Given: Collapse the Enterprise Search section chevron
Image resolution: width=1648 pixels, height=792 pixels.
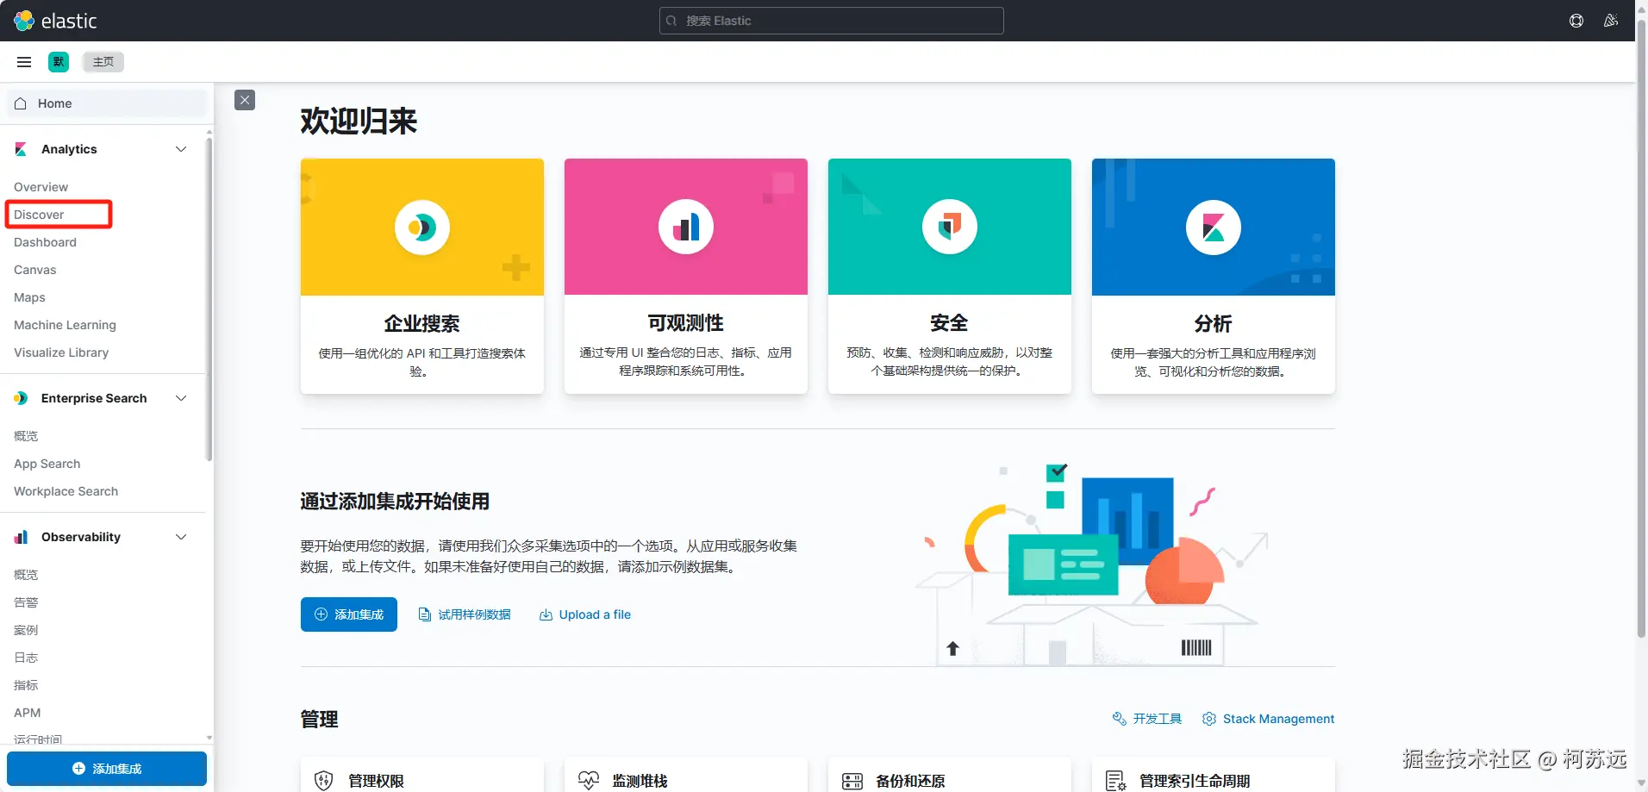Looking at the screenshot, I should (x=181, y=398).
